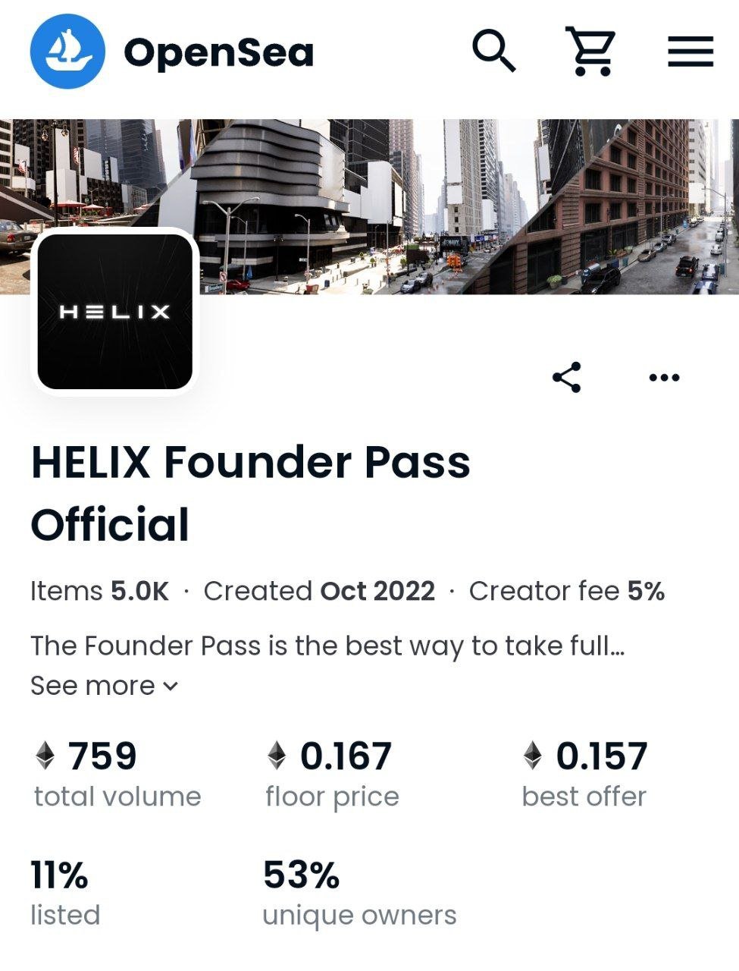Open the 53% unique owners stat
This screenshot has height=971, width=739.
point(359,894)
